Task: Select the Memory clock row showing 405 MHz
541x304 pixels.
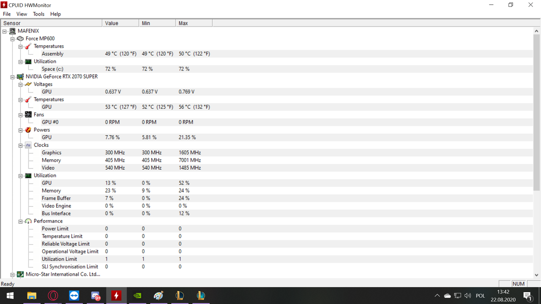Action: click(267, 160)
